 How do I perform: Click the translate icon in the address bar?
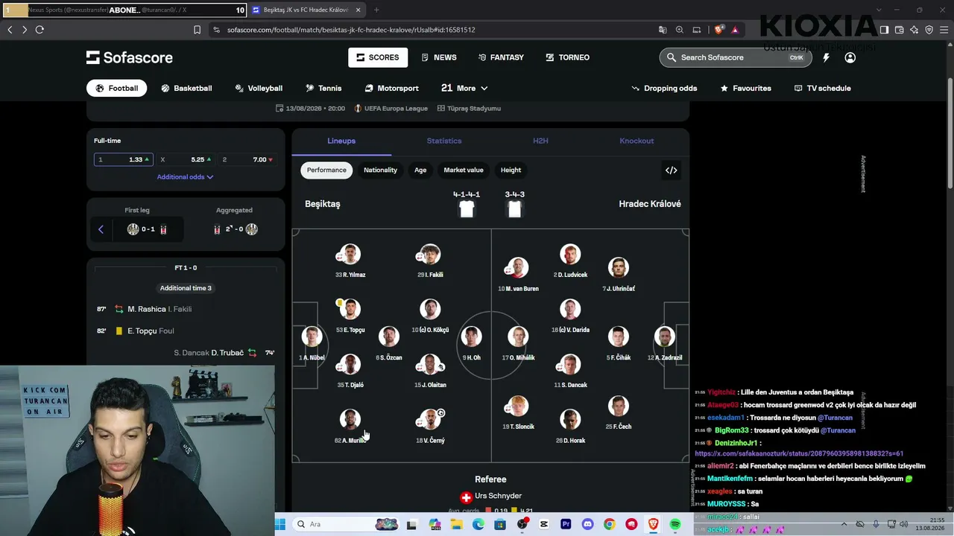coord(663,30)
